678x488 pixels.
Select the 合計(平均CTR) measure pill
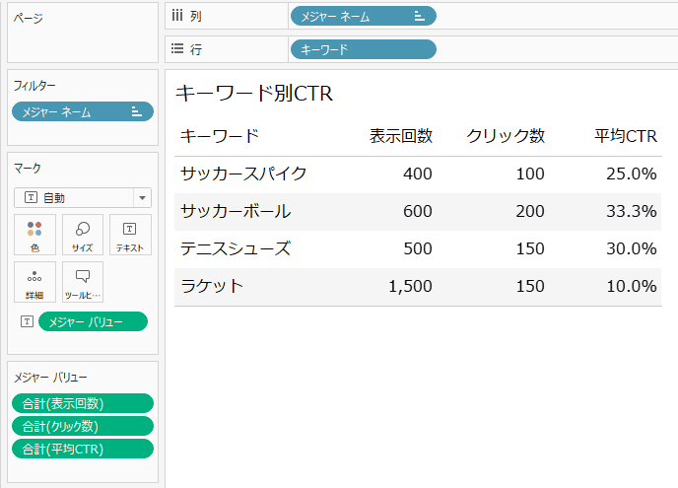83,449
